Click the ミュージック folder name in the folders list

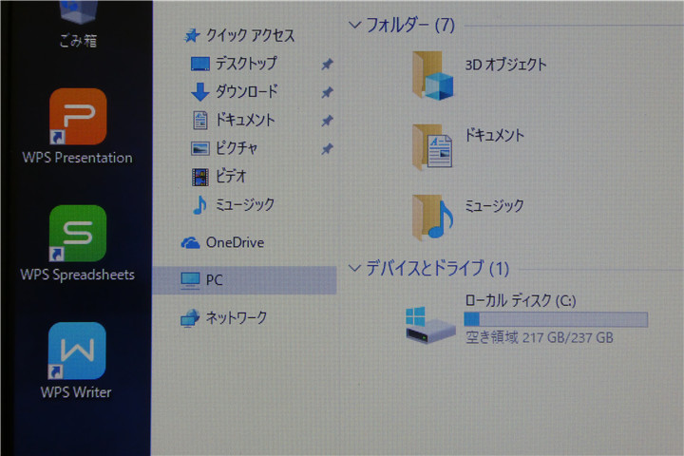pos(494,205)
